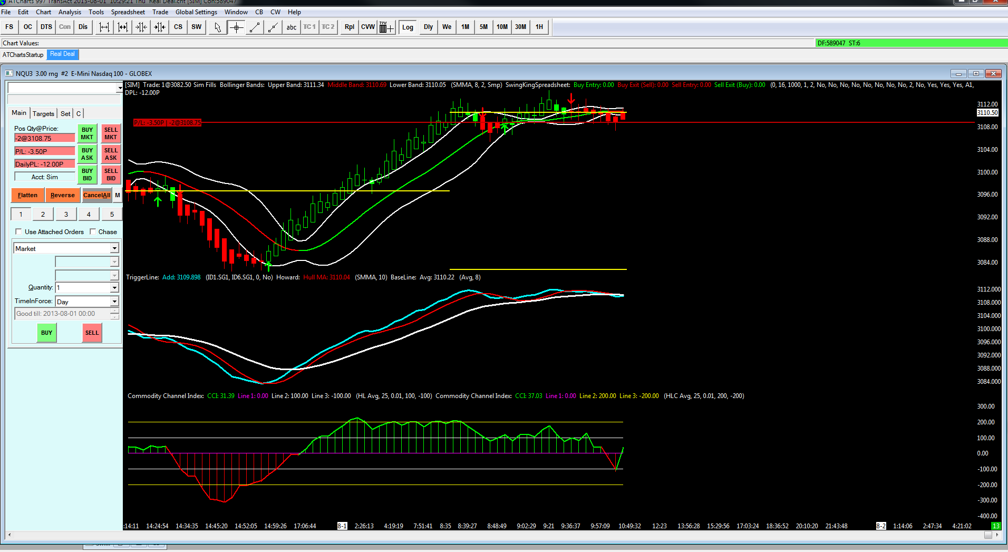Open the Spreadsheet menu
This screenshot has height=552, width=1008.
tap(128, 12)
